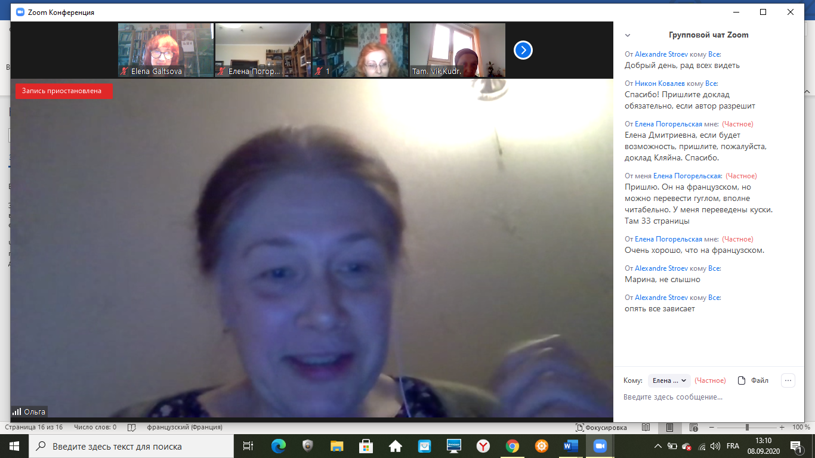The image size is (815, 458).
Task: Open chat more options ellipsis button
Action: pos(788,380)
